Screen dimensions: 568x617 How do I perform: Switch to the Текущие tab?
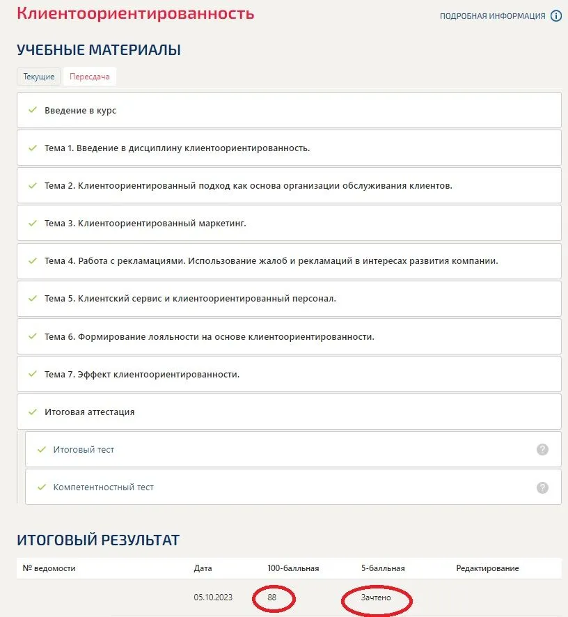pos(39,77)
